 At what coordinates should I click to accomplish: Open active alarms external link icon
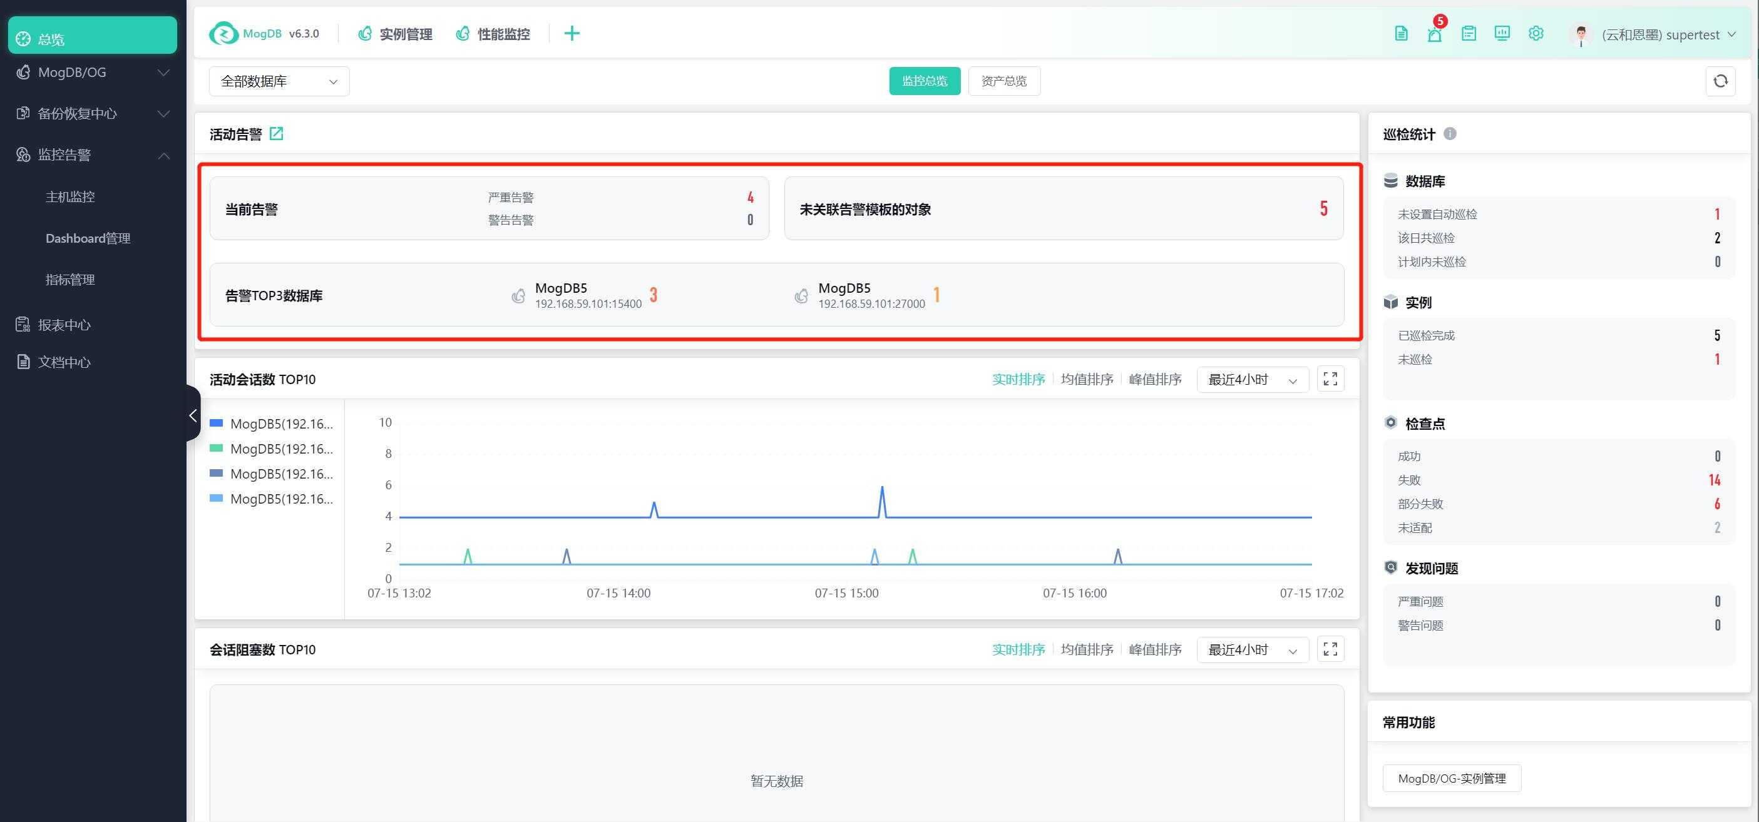(277, 134)
